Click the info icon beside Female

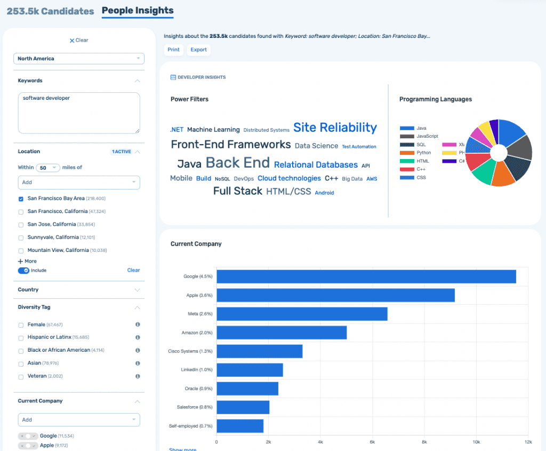pyautogui.click(x=138, y=325)
